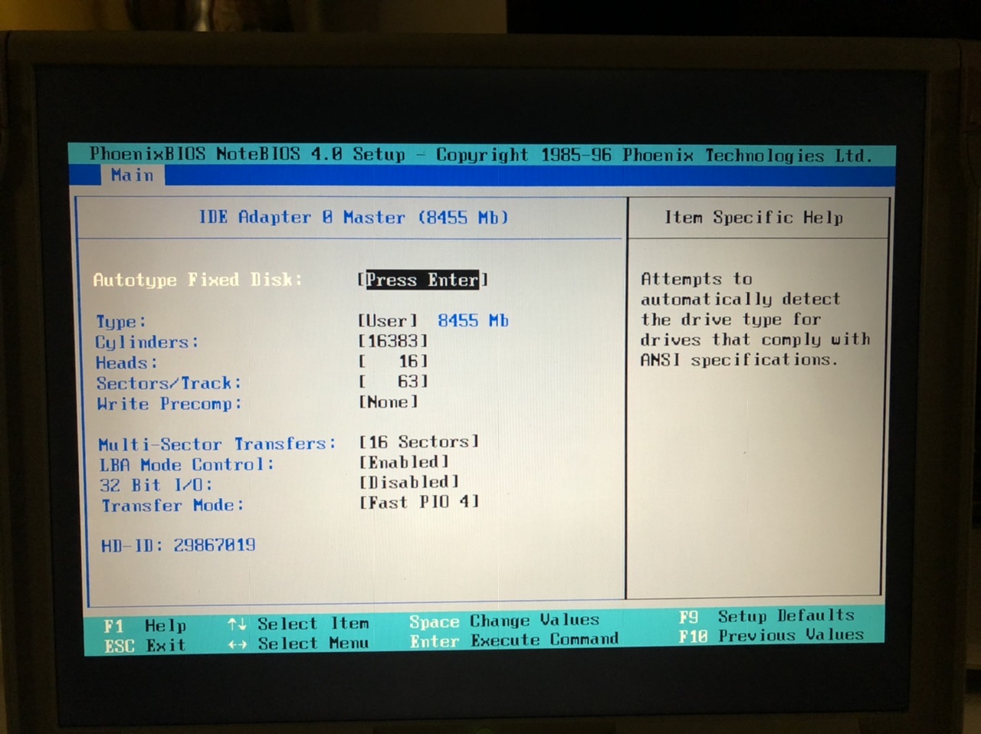Change Multi-Sector Transfers 16 Sectors value
Screen dimensions: 981x734
click(418, 442)
